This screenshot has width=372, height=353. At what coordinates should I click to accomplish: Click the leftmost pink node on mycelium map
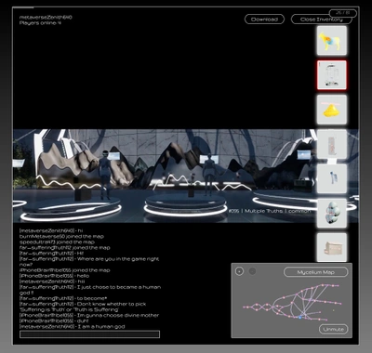[x=244, y=307]
